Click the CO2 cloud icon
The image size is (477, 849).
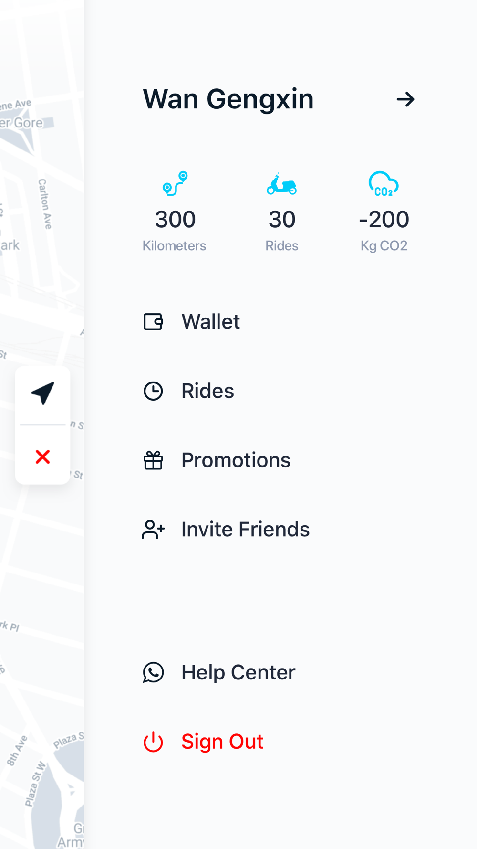tap(384, 184)
